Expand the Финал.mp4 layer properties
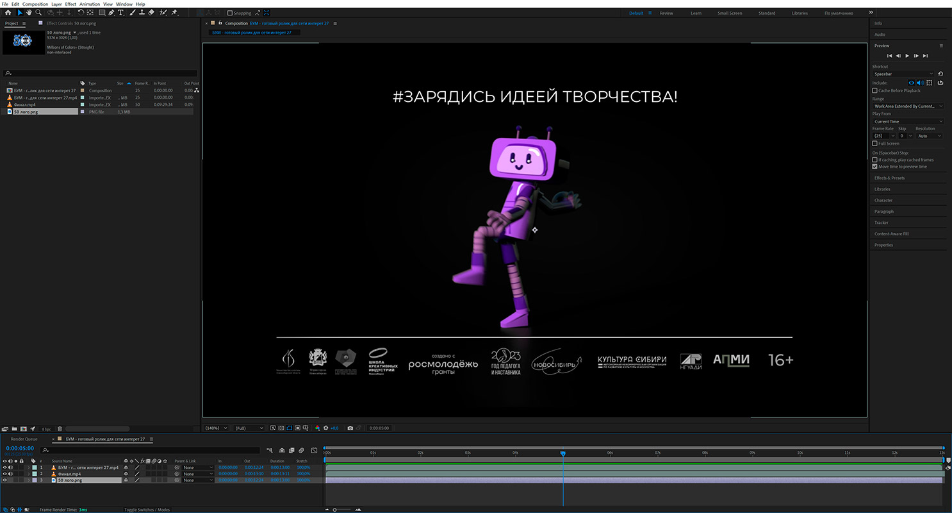The width and height of the screenshot is (952, 513). pos(28,474)
